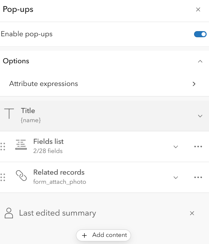
Task: Select the Related records form_attach_photo entry
Action: [60, 182]
